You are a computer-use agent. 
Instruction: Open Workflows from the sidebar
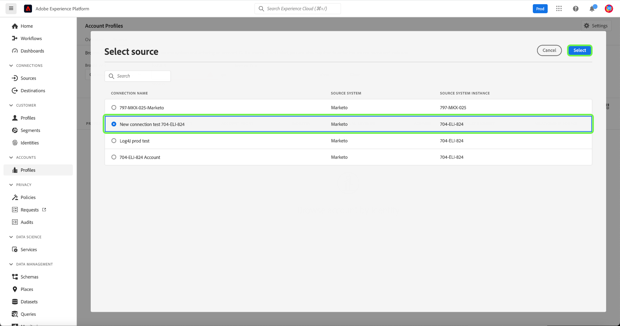point(31,39)
